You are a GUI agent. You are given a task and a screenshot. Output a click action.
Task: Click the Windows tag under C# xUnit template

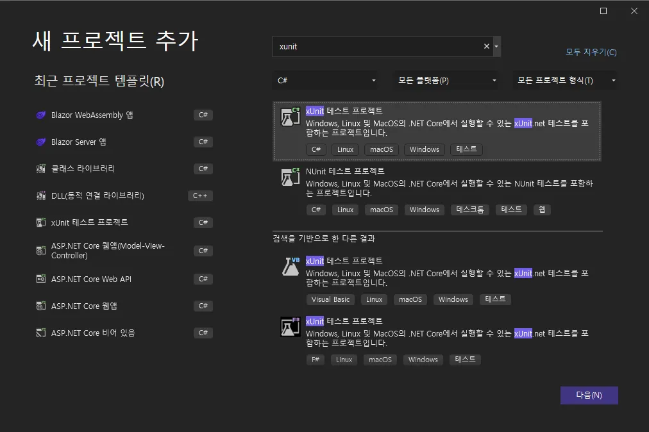click(x=425, y=149)
